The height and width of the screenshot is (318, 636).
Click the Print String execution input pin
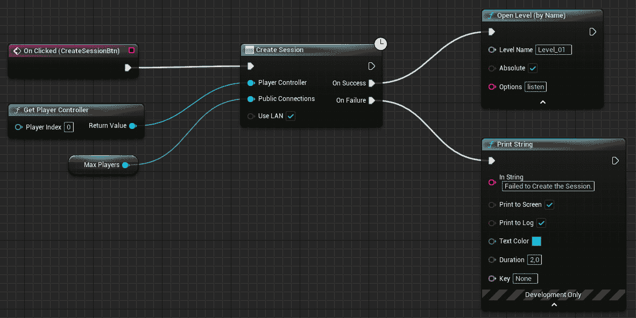coord(492,161)
